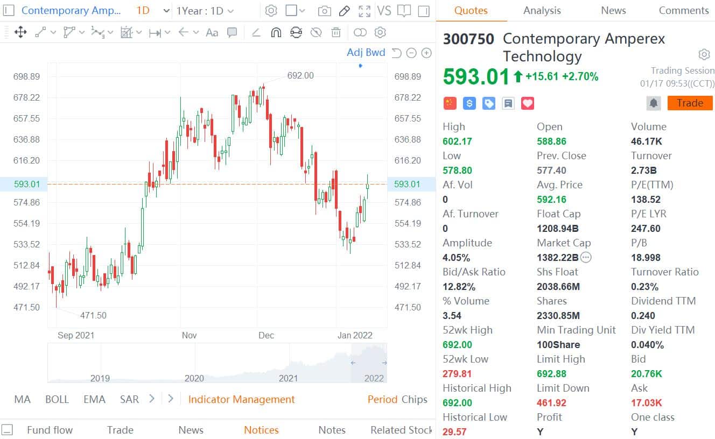Click the camera screenshot icon
This screenshot has width=715, height=439.
click(x=324, y=11)
